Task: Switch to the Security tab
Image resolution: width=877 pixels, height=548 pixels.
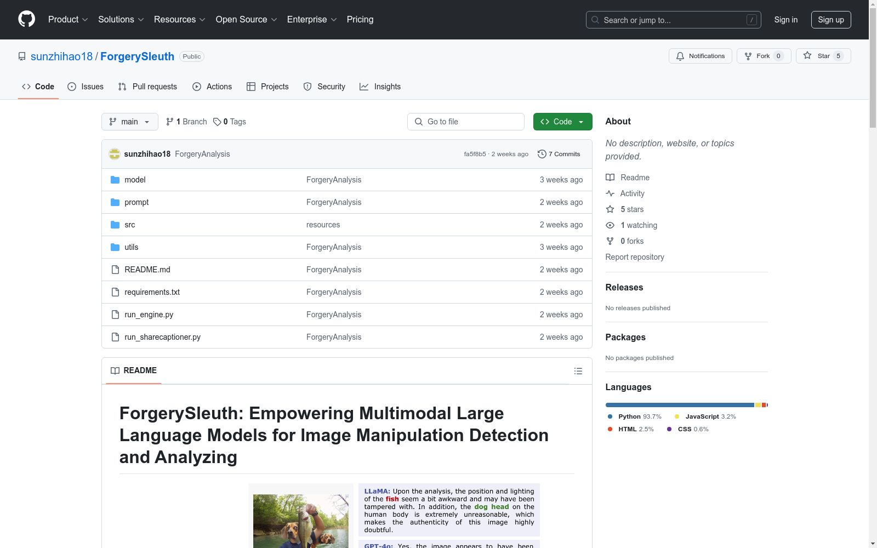Action: tap(324, 87)
